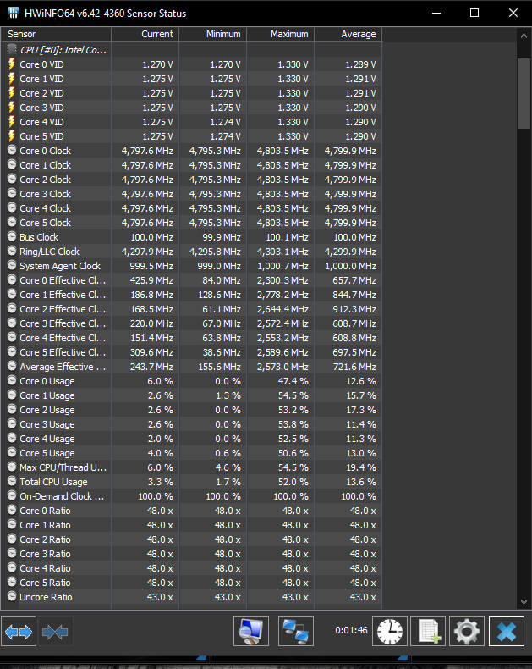Image resolution: width=532 pixels, height=669 pixels.
Task: Click the scrollbar down arrow
Action: pyautogui.click(x=524, y=601)
